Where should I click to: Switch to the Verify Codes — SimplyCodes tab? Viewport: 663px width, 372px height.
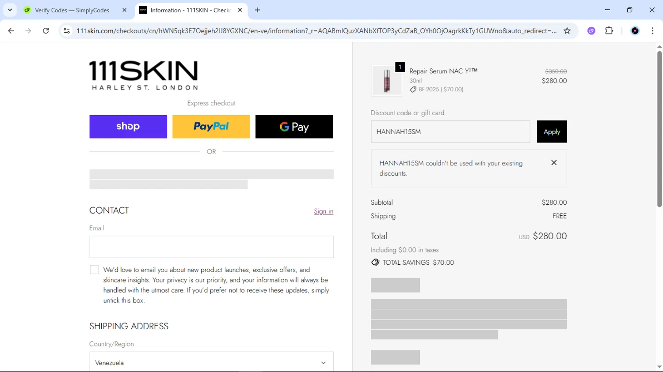pos(72,10)
